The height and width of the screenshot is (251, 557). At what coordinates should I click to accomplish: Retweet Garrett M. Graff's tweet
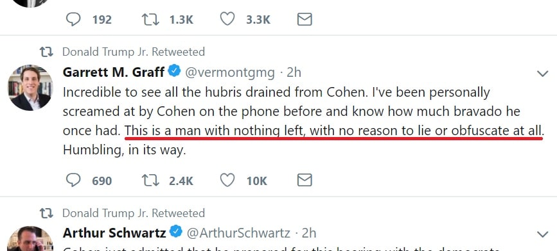pos(150,181)
